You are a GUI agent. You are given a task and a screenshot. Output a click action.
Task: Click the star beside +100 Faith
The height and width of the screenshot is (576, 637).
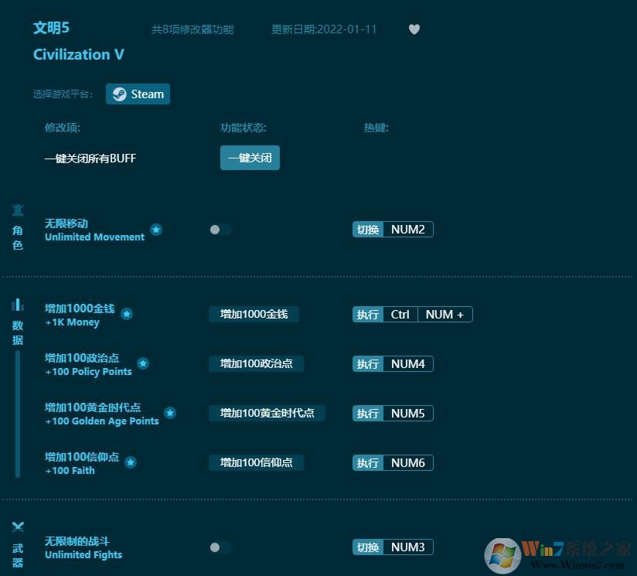click(x=131, y=462)
